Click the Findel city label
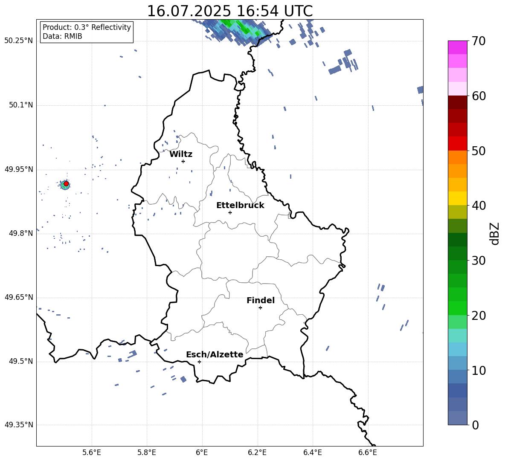The height and width of the screenshot is (461, 505). pos(261,300)
